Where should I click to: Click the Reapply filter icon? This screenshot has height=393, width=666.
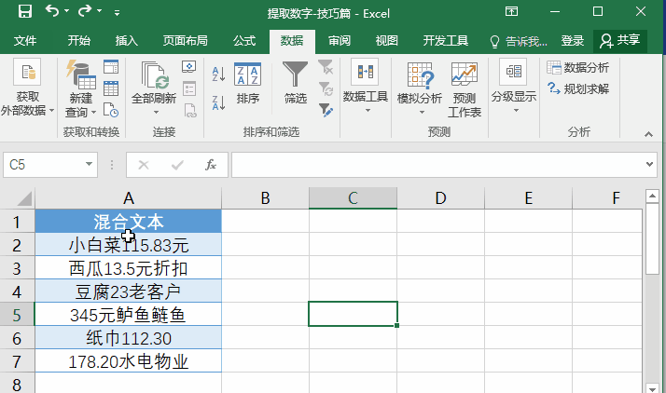pyautogui.click(x=326, y=88)
